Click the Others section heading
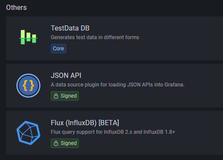The width and height of the screenshot is (223, 160). tap(16, 7)
